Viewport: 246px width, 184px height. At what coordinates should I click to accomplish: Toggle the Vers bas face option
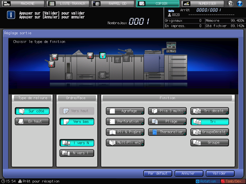pos(77,121)
